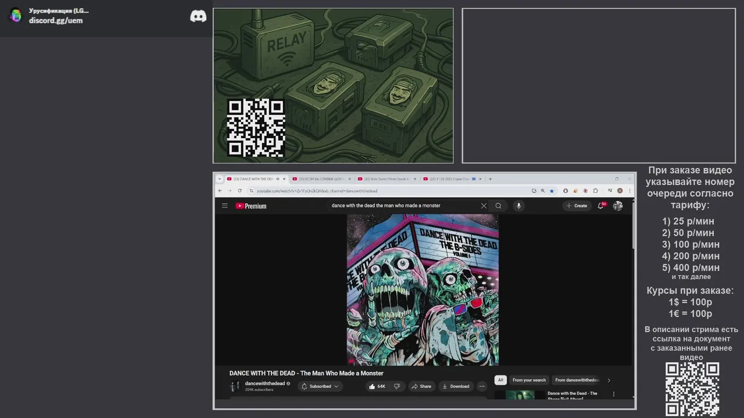Click the magnifier search button on YouTube
Screen dimensions: 744x418
tap(498, 206)
